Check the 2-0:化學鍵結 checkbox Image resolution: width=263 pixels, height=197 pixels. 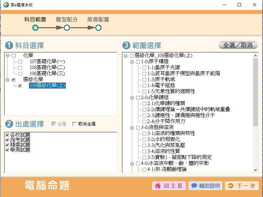(138, 98)
